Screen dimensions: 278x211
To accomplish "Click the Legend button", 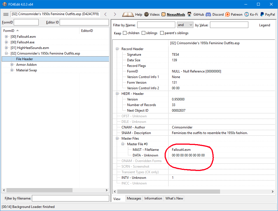I will pos(265,25).
